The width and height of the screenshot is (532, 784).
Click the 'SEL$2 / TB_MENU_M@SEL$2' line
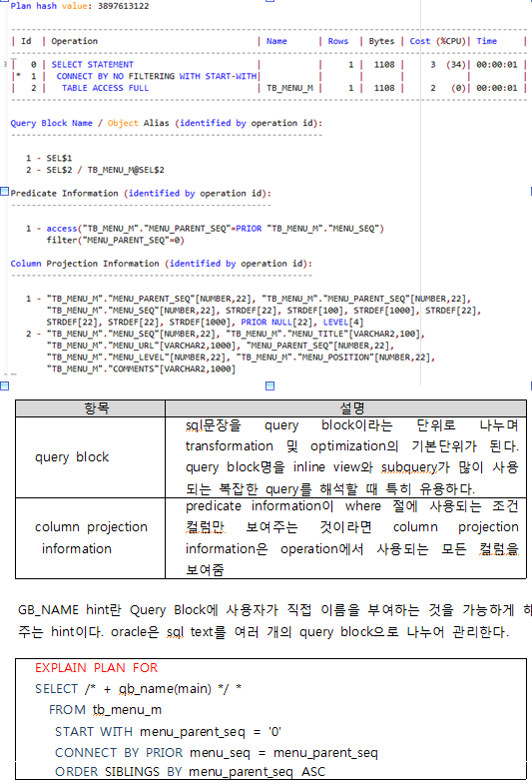coord(95,170)
